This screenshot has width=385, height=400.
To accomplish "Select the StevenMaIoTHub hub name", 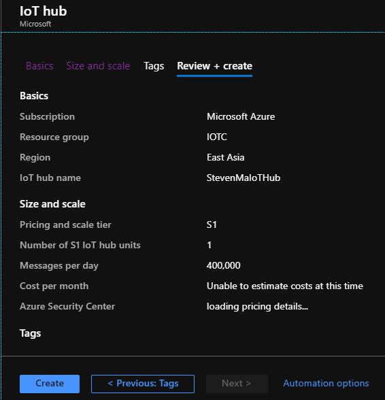I will point(244,178).
